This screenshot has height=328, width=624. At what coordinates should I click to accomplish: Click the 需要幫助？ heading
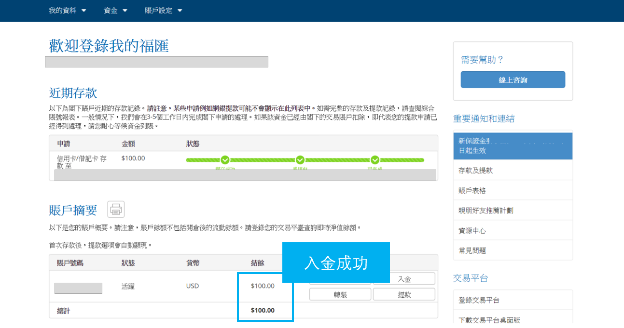[482, 60]
